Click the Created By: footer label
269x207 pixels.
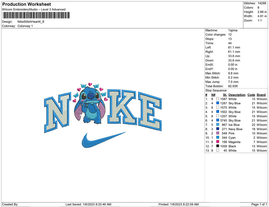(10, 204)
